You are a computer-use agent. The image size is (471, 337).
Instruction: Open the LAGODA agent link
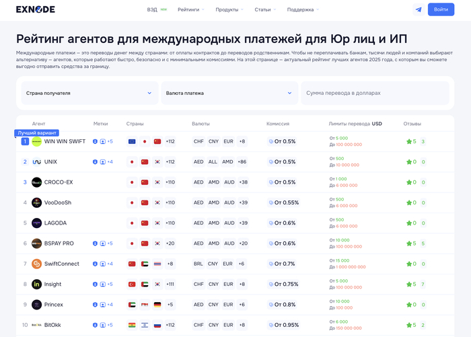[x=55, y=223]
